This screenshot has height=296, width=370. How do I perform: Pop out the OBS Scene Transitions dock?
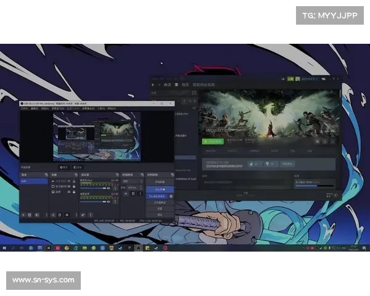142,175
